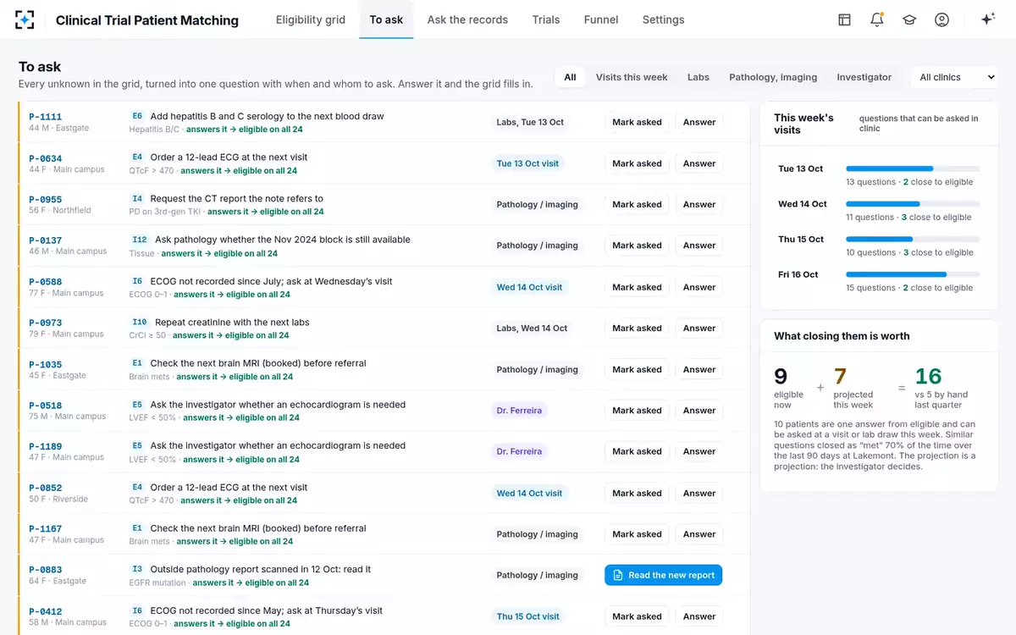This screenshot has width=1016, height=635.
Task: Click the app logo icon
Action: pyautogui.click(x=25, y=19)
